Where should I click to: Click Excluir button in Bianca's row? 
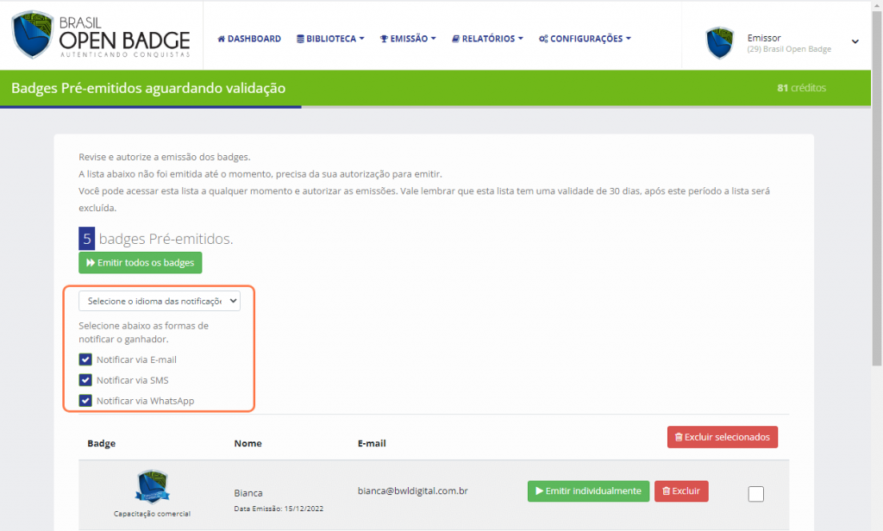click(681, 491)
